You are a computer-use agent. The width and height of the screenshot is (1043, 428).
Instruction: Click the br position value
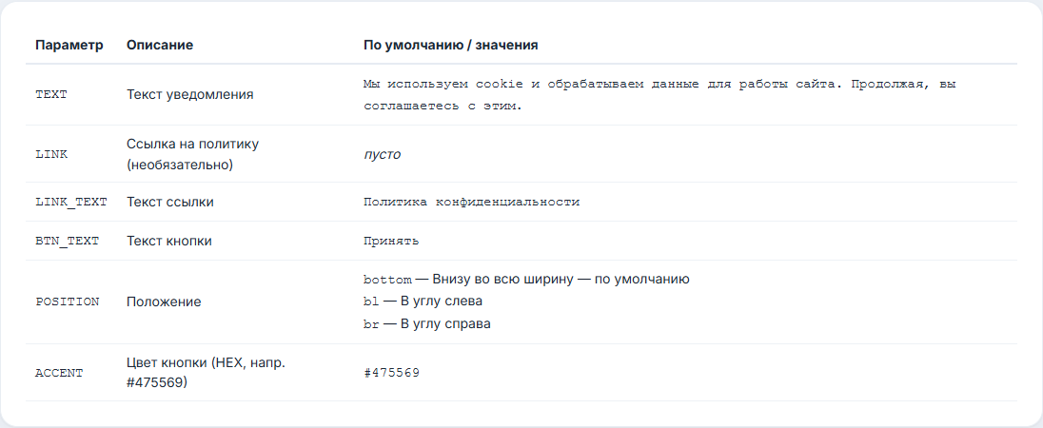pos(371,324)
